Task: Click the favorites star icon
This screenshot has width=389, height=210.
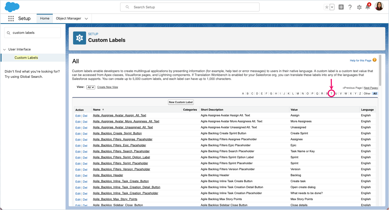Action: coord(327,7)
